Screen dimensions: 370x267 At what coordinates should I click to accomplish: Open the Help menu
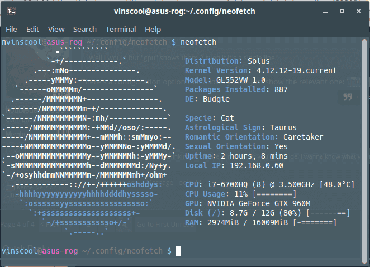tap(153, 29)
